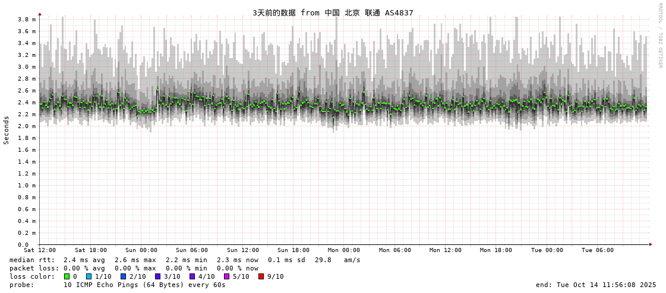
Task: Select the blue 2/10 loss swatch
Action: [124, 276]
